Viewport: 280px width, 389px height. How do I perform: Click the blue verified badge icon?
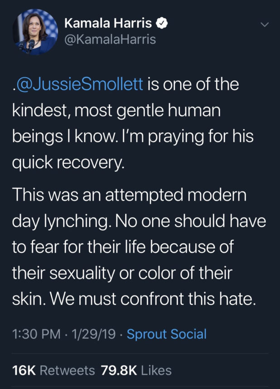pyautogui.click(x=161, y=23)
